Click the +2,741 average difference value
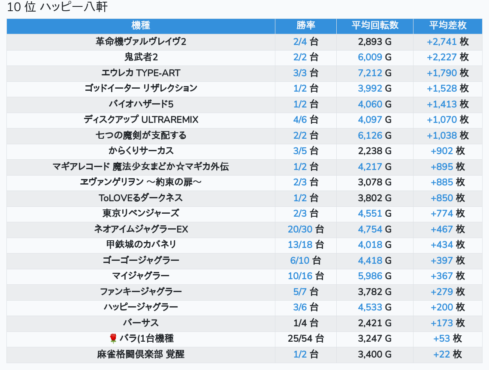Image resolution: width=489 pixels, height=370 pixels. point(441,42)
